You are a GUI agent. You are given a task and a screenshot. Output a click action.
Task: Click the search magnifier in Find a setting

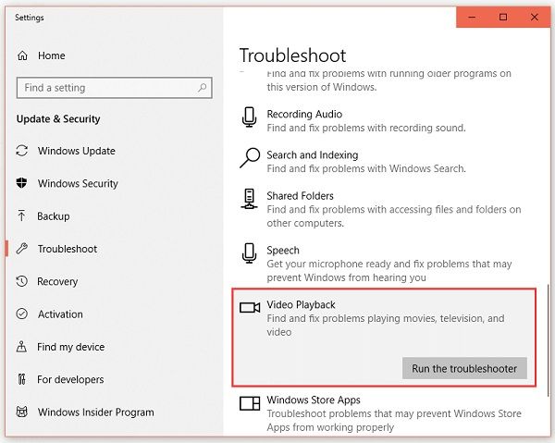tap(202, 87)
